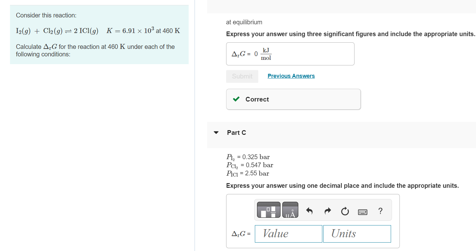Image resolution: width=476 pixels, height=251 pixels.
Task: Click the Units input field
Action: point(357,234)
